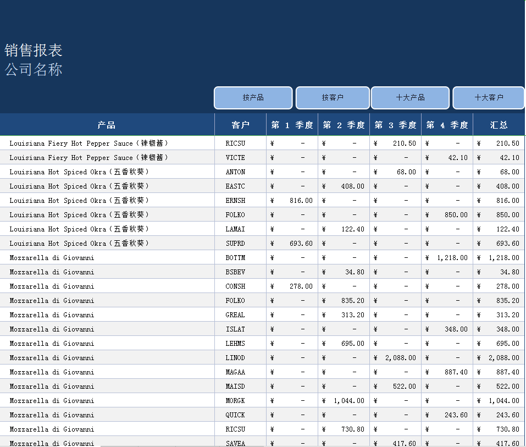The width and height of the screenshot is (526, 447).
Task: Select the 公司名称 subtitle text
Action: coord(33,69)
